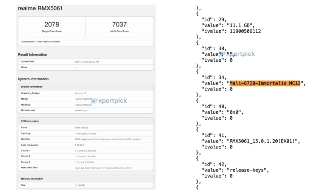Click the "Upload Date" row label
Screen dimensions: 328x192
coord(27,62)
